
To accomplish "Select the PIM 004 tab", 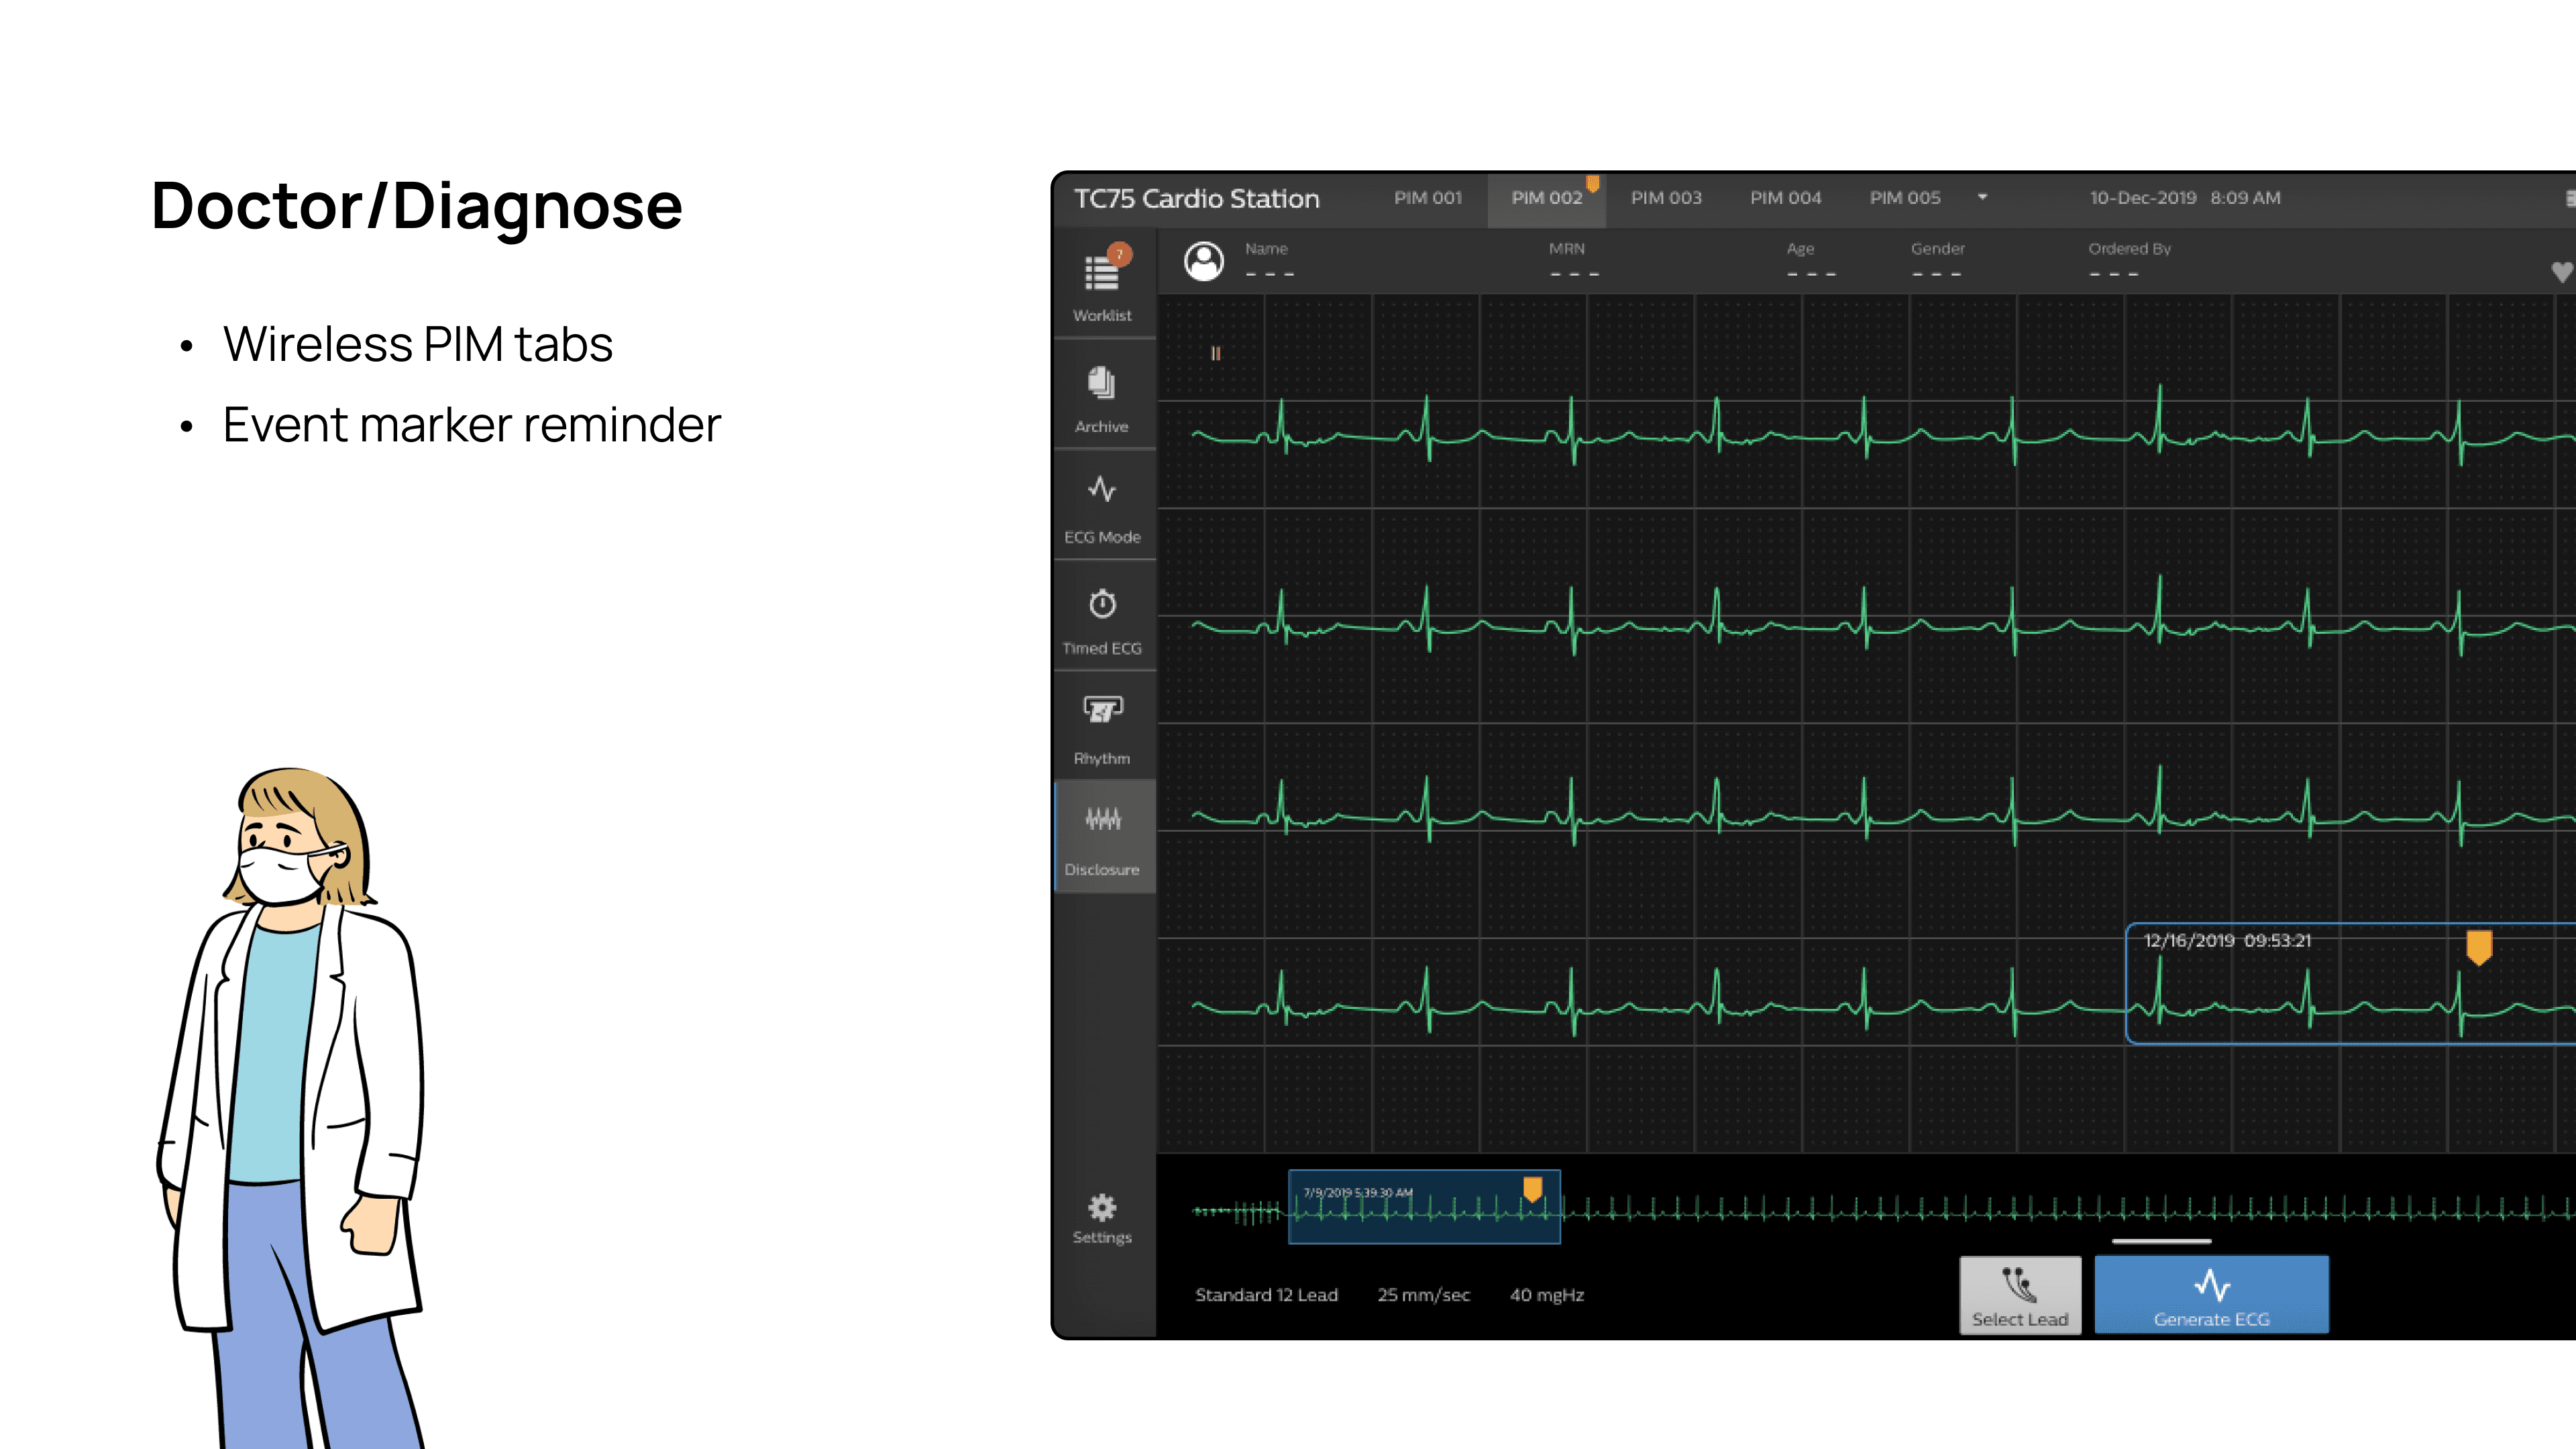I will point(1785,198).
